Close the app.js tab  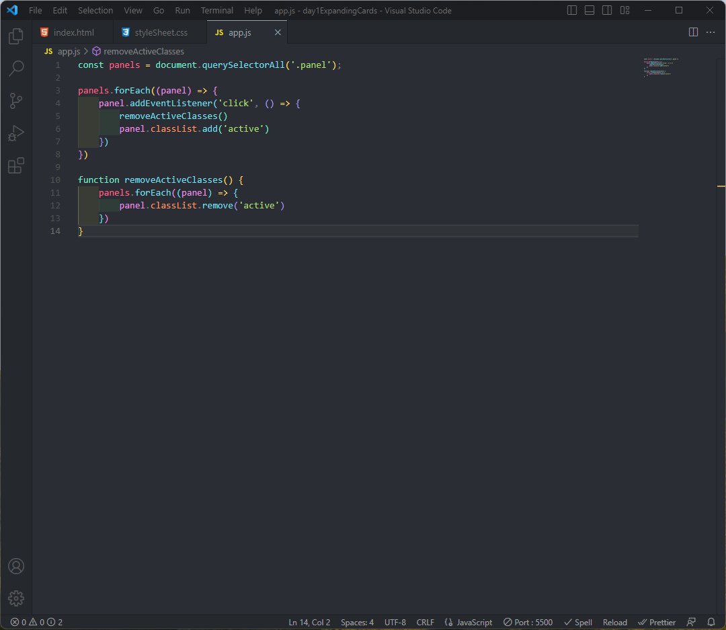pos(278,32)
